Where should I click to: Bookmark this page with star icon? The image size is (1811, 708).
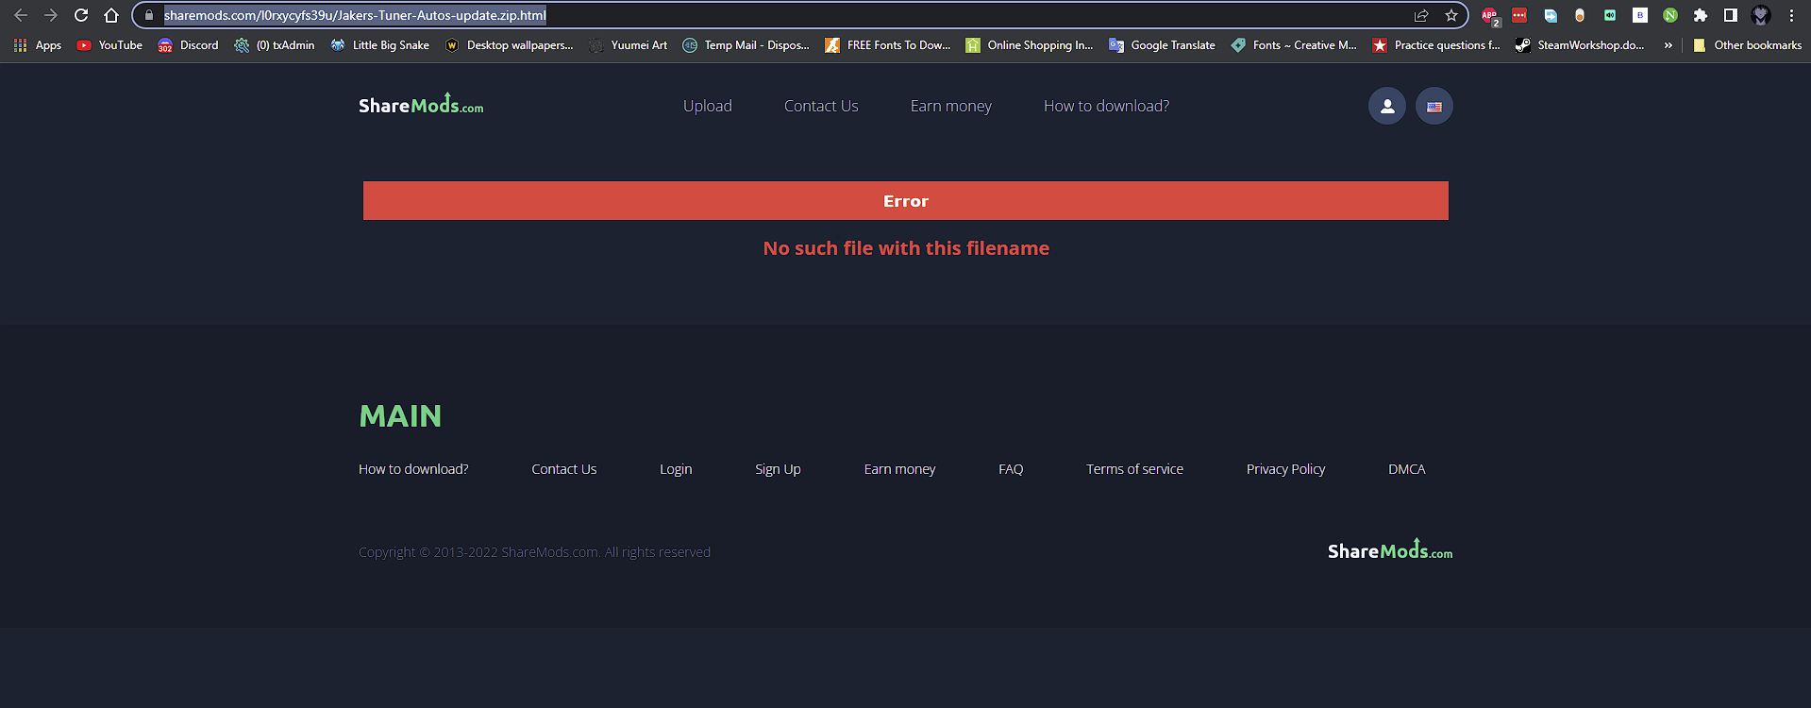(1451, 15)
